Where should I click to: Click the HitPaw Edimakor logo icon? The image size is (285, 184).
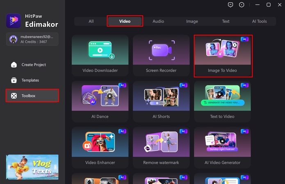point(14,21)
